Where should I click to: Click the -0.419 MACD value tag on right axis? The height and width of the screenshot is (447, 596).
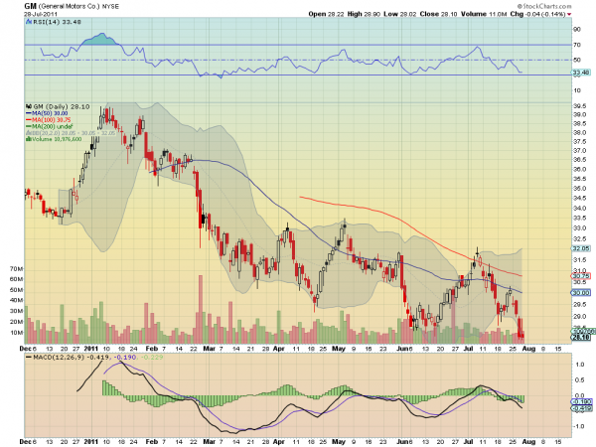(x=582, y=408)
